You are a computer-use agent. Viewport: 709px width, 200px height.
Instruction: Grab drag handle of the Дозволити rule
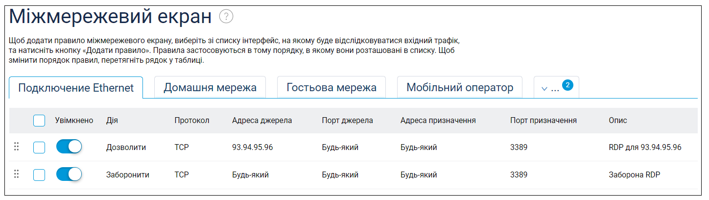16,147
